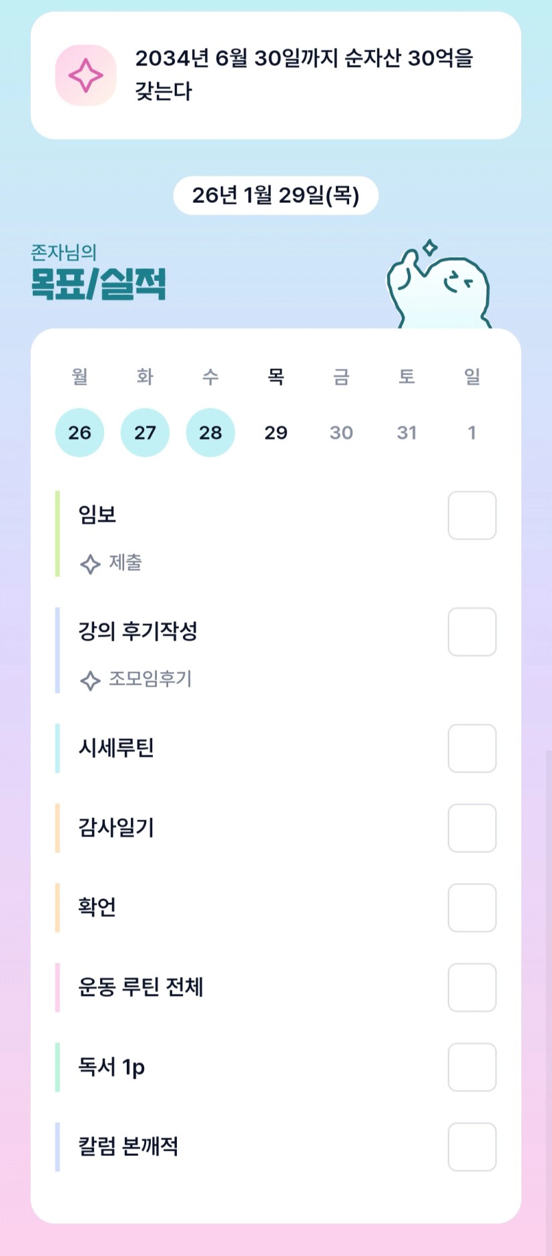The image size is (552, 1256).
Task: Check the 강의 후기작성 checkbox
Action: click(471, 631)
